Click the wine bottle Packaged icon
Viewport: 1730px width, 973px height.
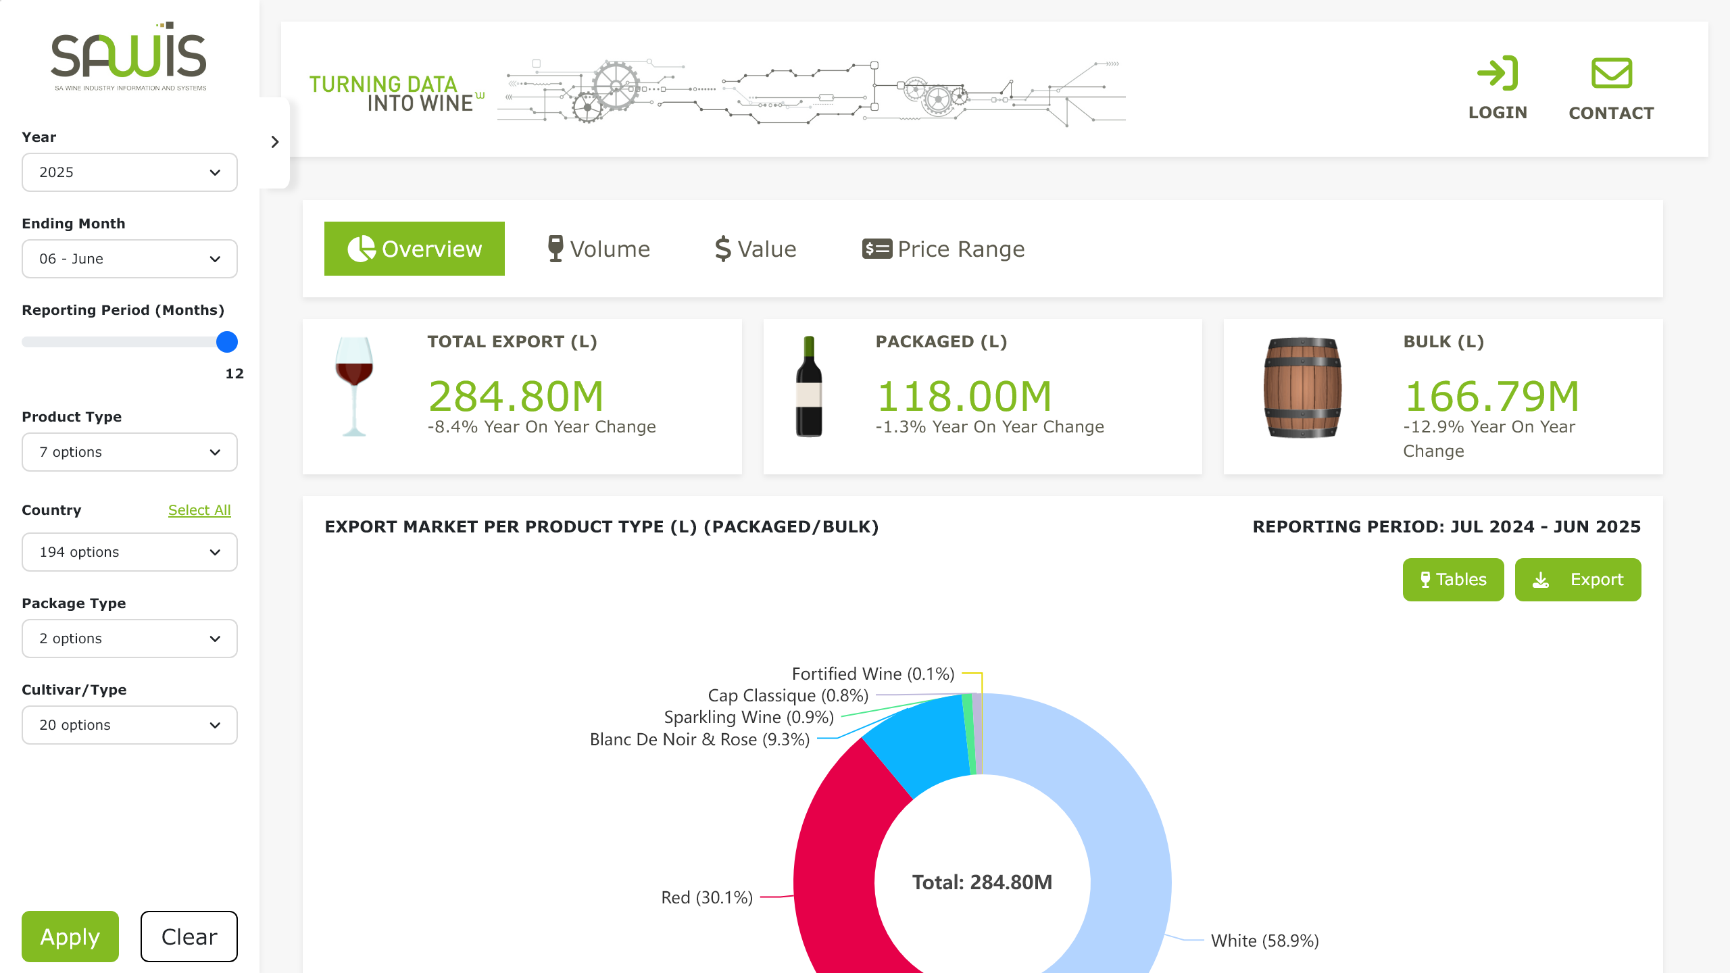(809, 386)
